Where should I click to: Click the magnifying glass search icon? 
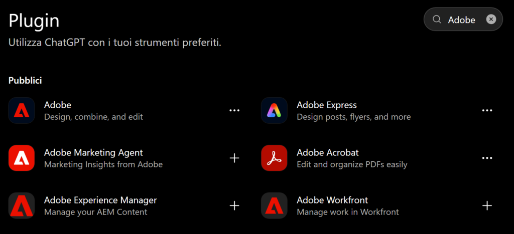point(437,20)
